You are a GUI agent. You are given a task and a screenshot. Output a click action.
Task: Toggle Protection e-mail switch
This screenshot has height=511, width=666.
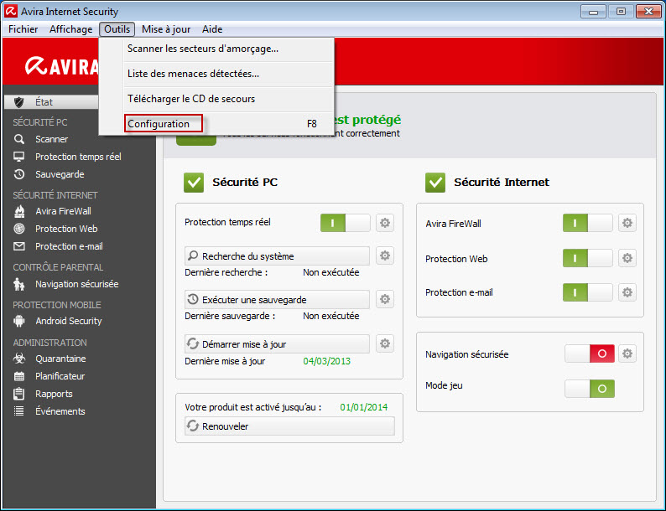tap(588, 292)
